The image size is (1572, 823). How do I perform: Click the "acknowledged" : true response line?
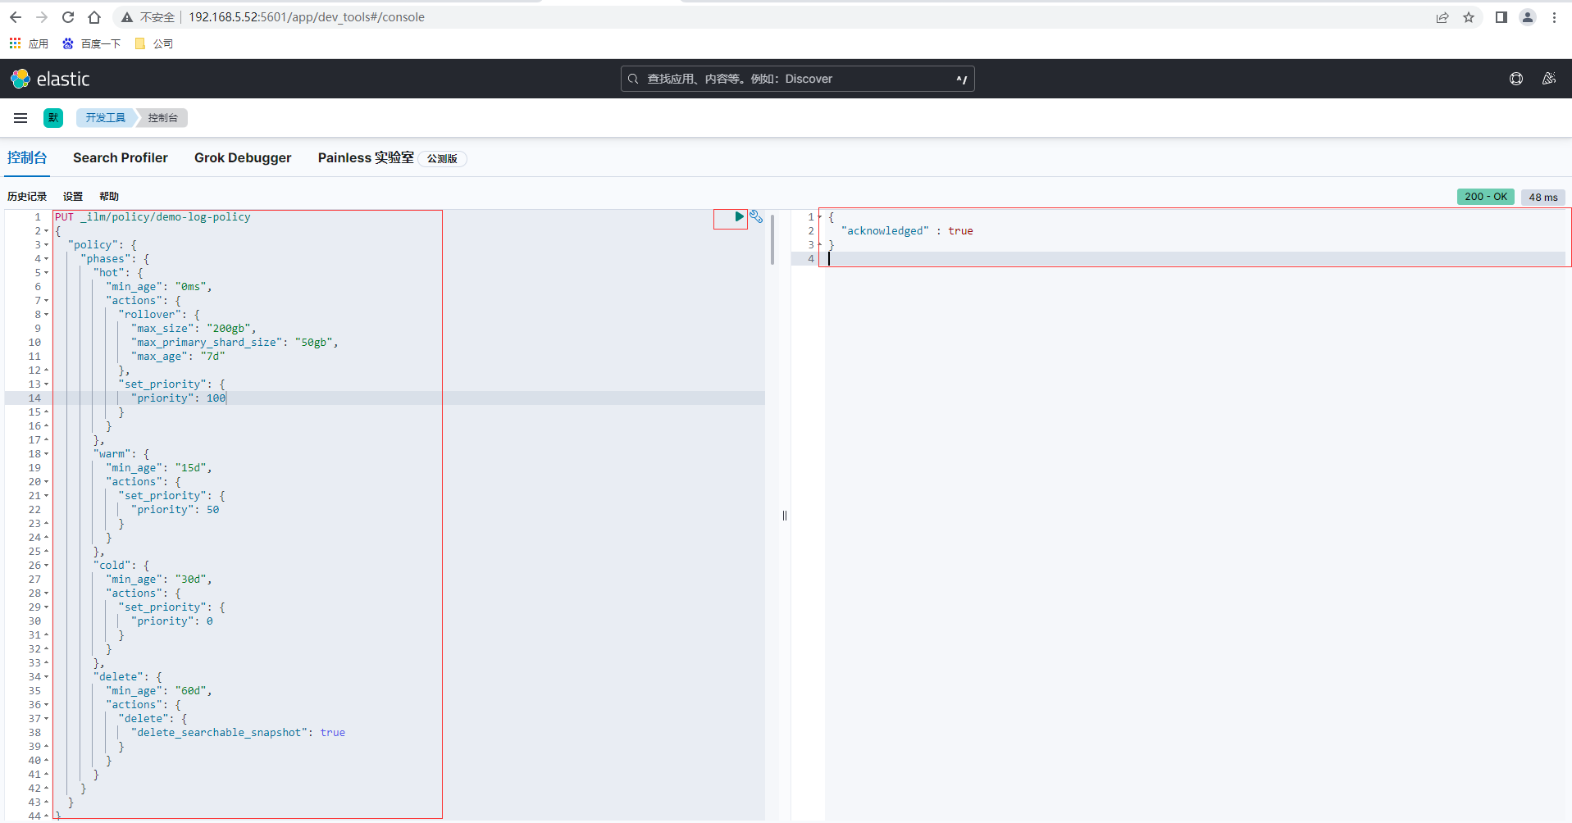coord(907,231)
